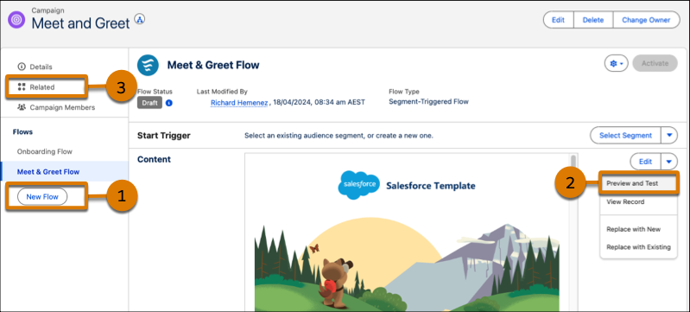Click the greyed Activate button

click(655, 63)
